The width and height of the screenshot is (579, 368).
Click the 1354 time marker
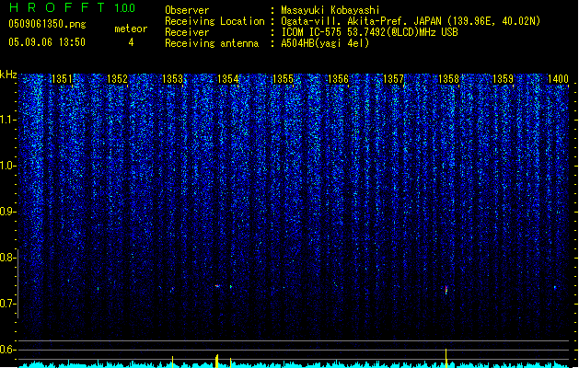(x=228, y=78)
